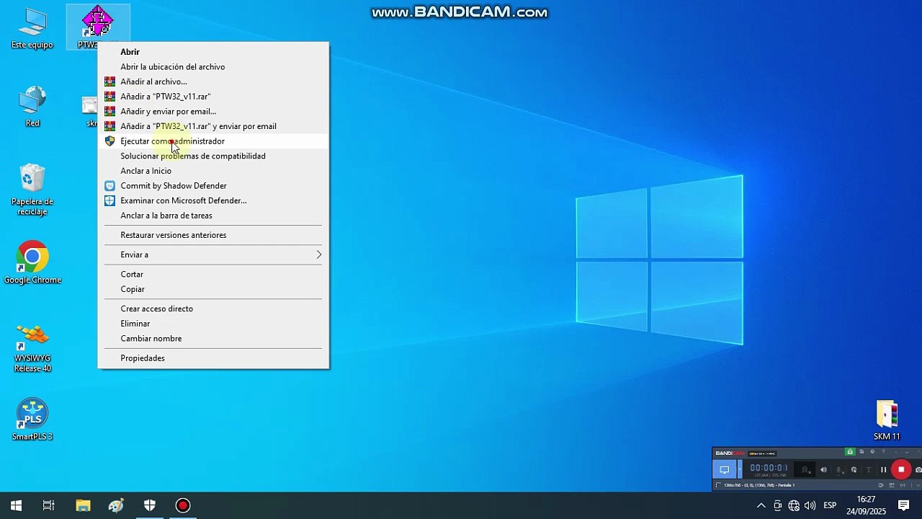Choose Cortar from the context menu
Viewport: 922px width, 519px height.
click(213, 275)
